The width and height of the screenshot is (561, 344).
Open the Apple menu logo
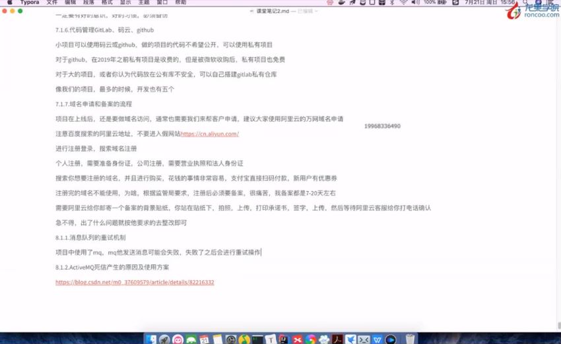click(x=9, y=3)
